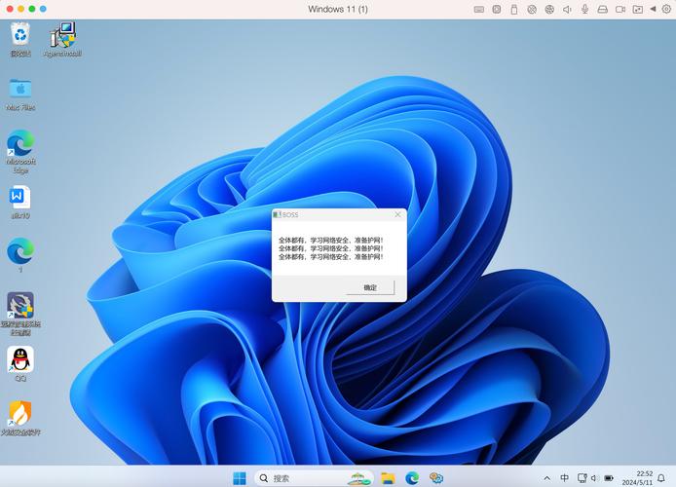
Task: Select the orange flame security software icon
Action: pos(20,418)
